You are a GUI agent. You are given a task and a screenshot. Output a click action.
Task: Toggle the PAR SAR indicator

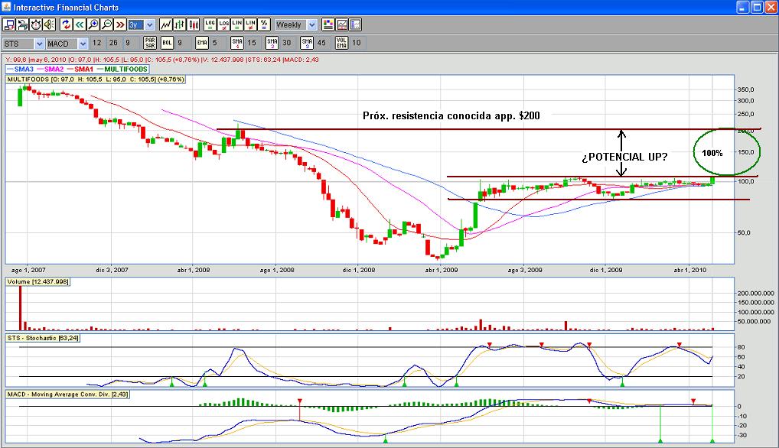pos(150,43)
